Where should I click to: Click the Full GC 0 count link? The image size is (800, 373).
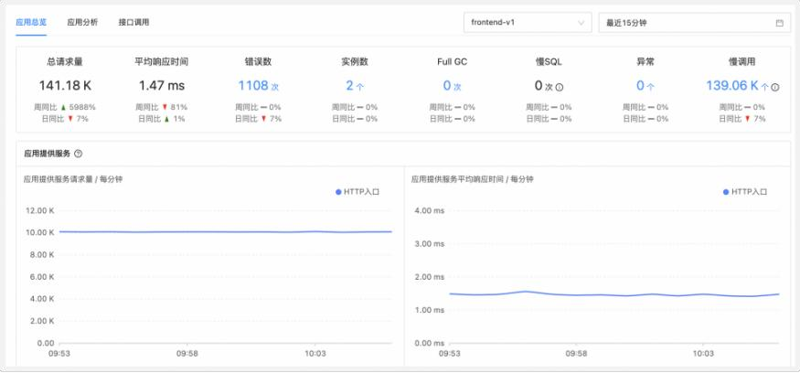447,85
